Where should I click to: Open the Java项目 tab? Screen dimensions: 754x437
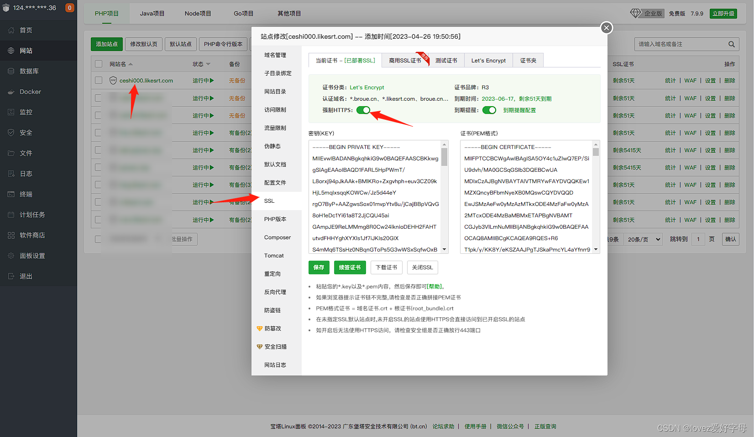152,14
